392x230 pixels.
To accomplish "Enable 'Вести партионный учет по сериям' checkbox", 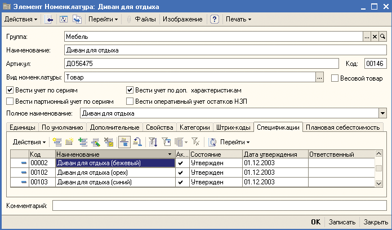I will click(x=10, y=101).
